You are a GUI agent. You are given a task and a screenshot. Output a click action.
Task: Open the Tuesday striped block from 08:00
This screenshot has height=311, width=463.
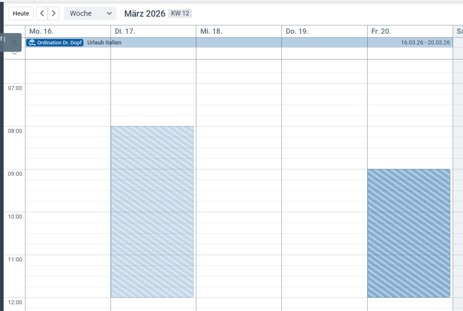(x=152, y=212)
